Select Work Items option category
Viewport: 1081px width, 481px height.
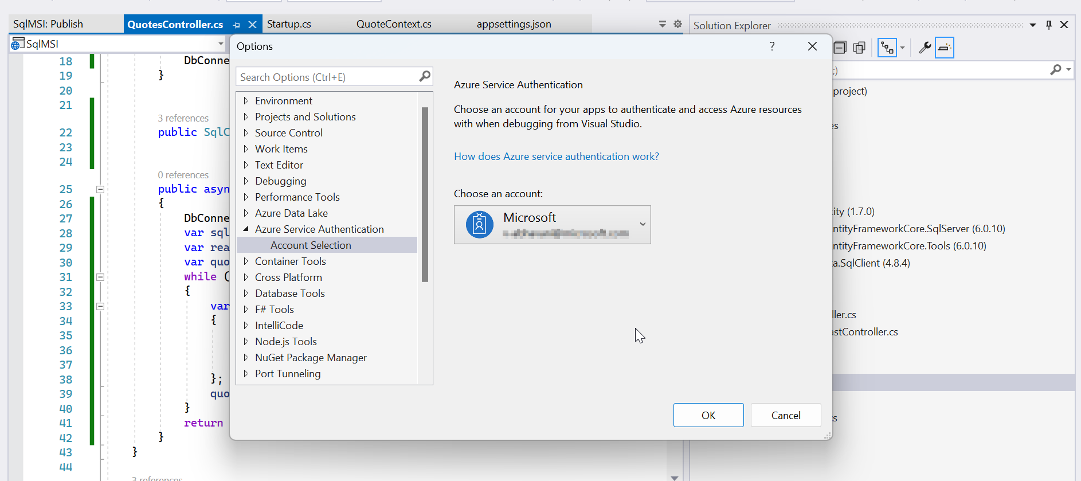pos(281,148)
